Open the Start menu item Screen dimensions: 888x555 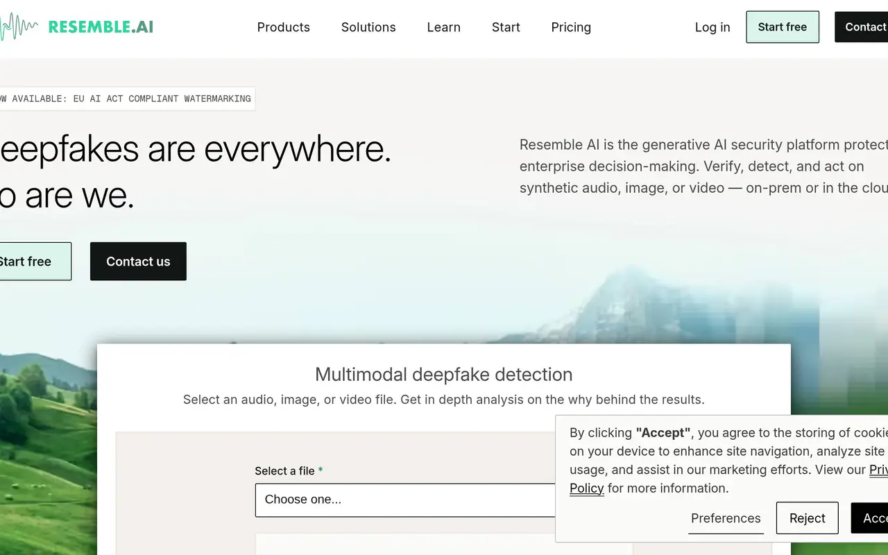(x=506, y=27)
